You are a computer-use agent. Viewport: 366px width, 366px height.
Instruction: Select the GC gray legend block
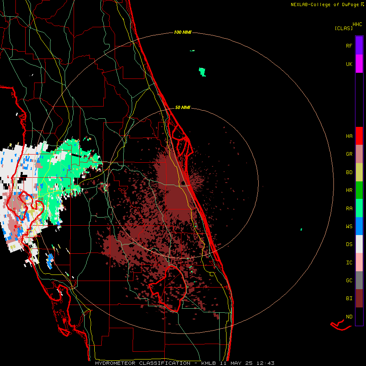[359, 280]
